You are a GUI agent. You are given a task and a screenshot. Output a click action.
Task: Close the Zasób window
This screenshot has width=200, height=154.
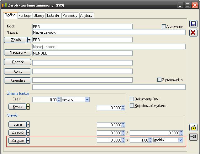(x=195, y=5)
